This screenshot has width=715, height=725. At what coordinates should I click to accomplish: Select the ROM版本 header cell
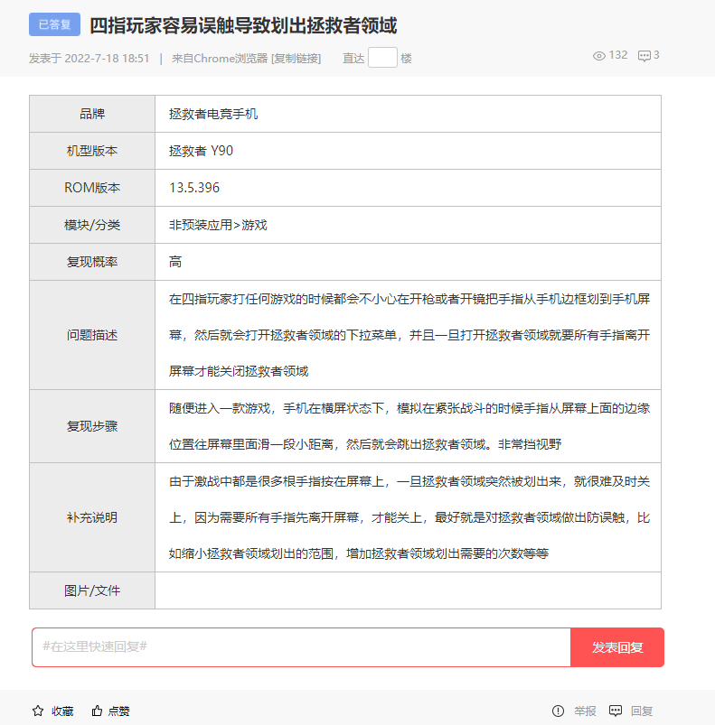click(x=92, y=188)
